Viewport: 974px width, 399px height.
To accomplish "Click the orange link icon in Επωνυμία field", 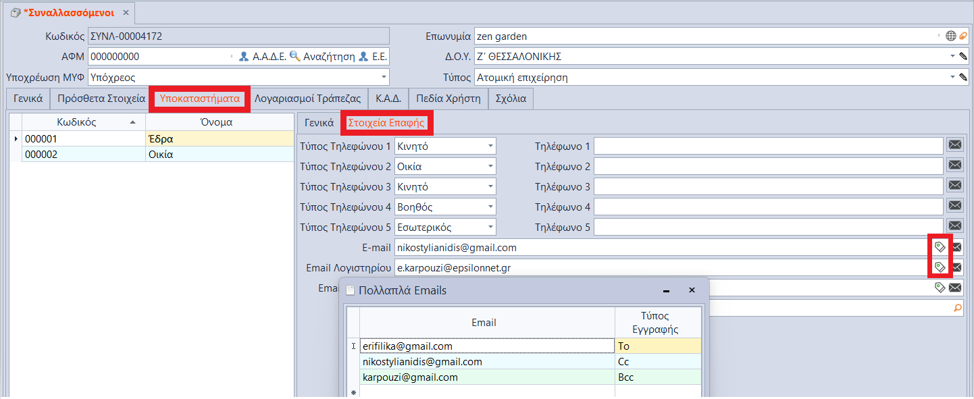I will click(x=963, y=36).
